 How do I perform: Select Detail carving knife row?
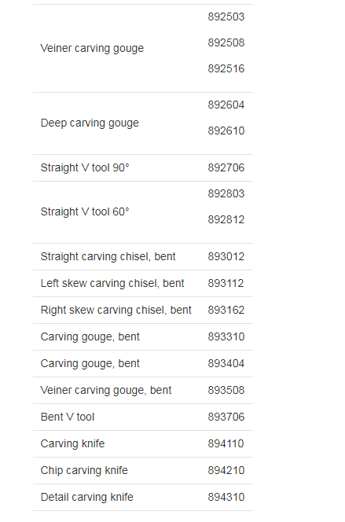(143, 498)
